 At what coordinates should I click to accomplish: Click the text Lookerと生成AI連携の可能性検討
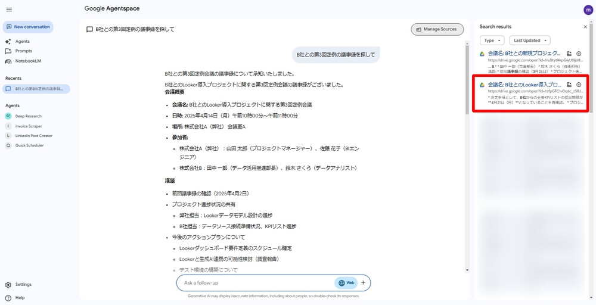(229, 259)
